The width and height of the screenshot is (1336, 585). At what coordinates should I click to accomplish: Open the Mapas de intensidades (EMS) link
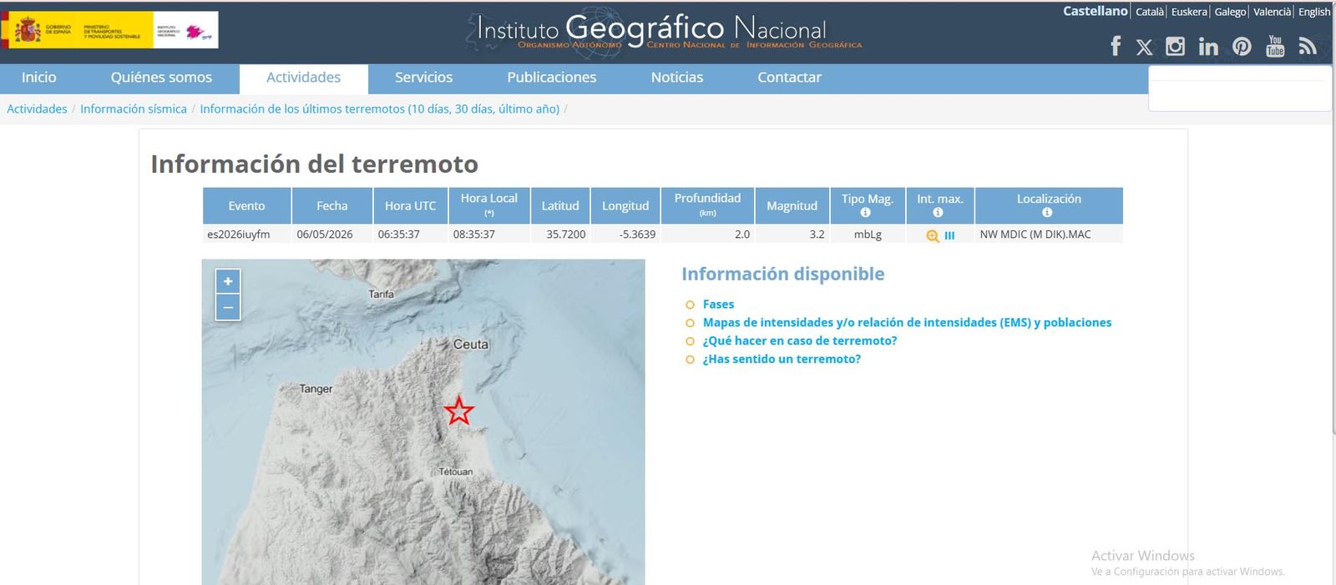point(907,323)
